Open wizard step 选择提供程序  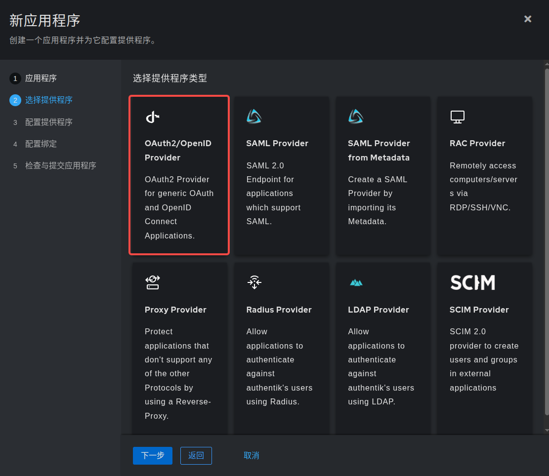coord(41,100)
